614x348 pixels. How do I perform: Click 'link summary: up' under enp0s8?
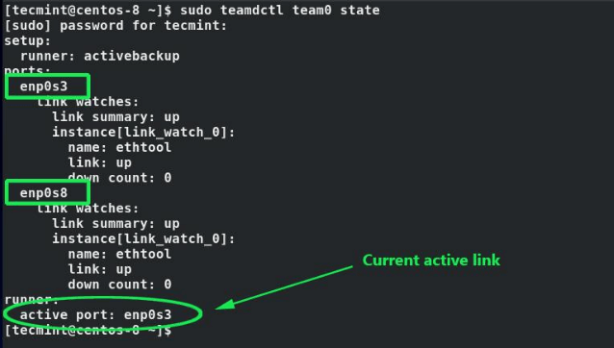pos(115,224)
